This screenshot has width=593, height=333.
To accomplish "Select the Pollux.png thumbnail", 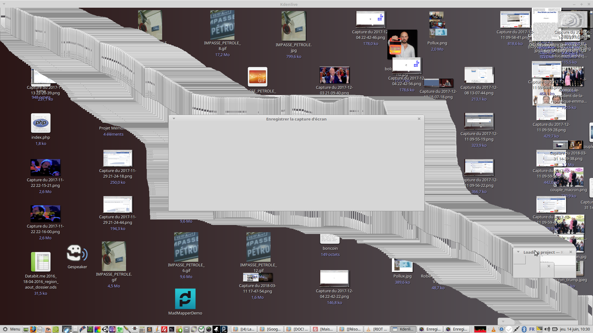I will click(437, 24).
